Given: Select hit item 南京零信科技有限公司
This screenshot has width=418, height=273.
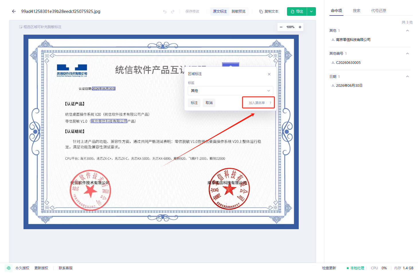Looking at the screenshot, I should tap(353, 40).
